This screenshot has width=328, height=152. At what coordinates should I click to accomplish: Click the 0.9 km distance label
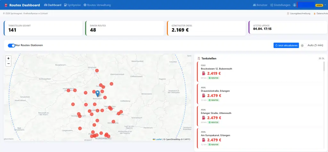tap(203, 78)
